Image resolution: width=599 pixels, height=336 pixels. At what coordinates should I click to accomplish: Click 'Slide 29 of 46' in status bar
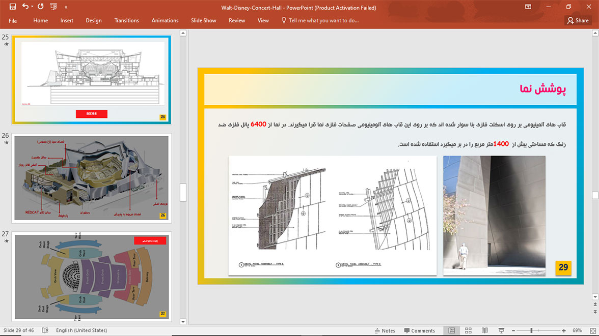19,330
